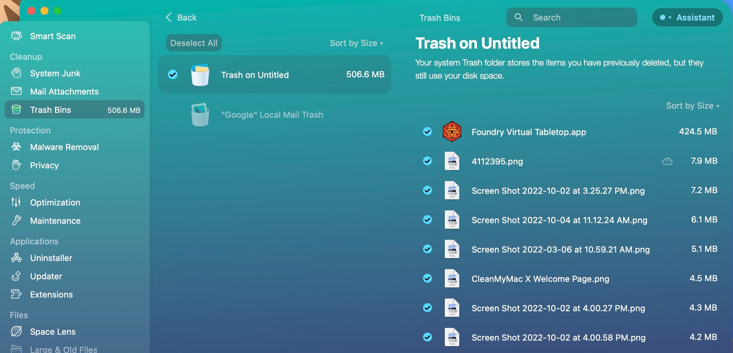Screen dimensions: 733x353
Task: Click the Uninstaller icon
Action: pyautogui.click(x=16, y=258)
